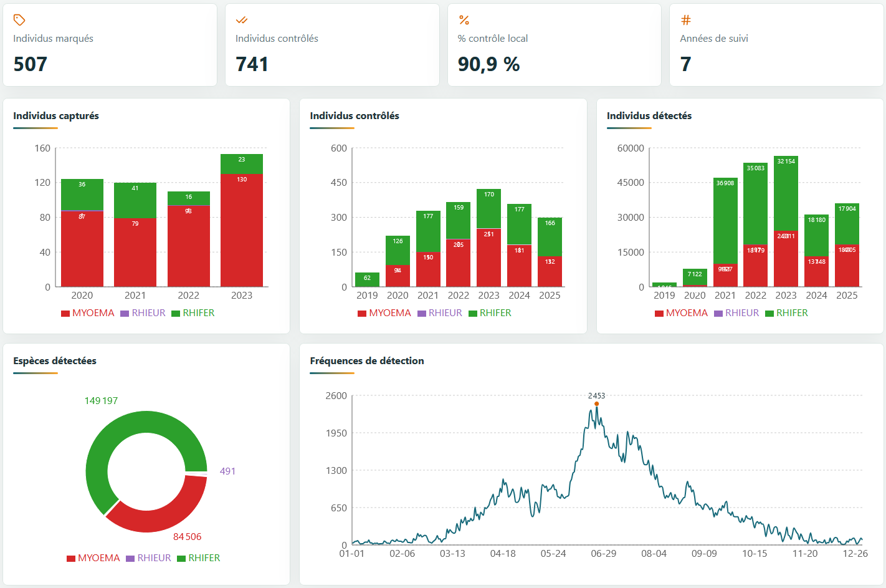Click the green 18 180 bar in 2024 detections
The image size is (886, 588).
point(817,235)
